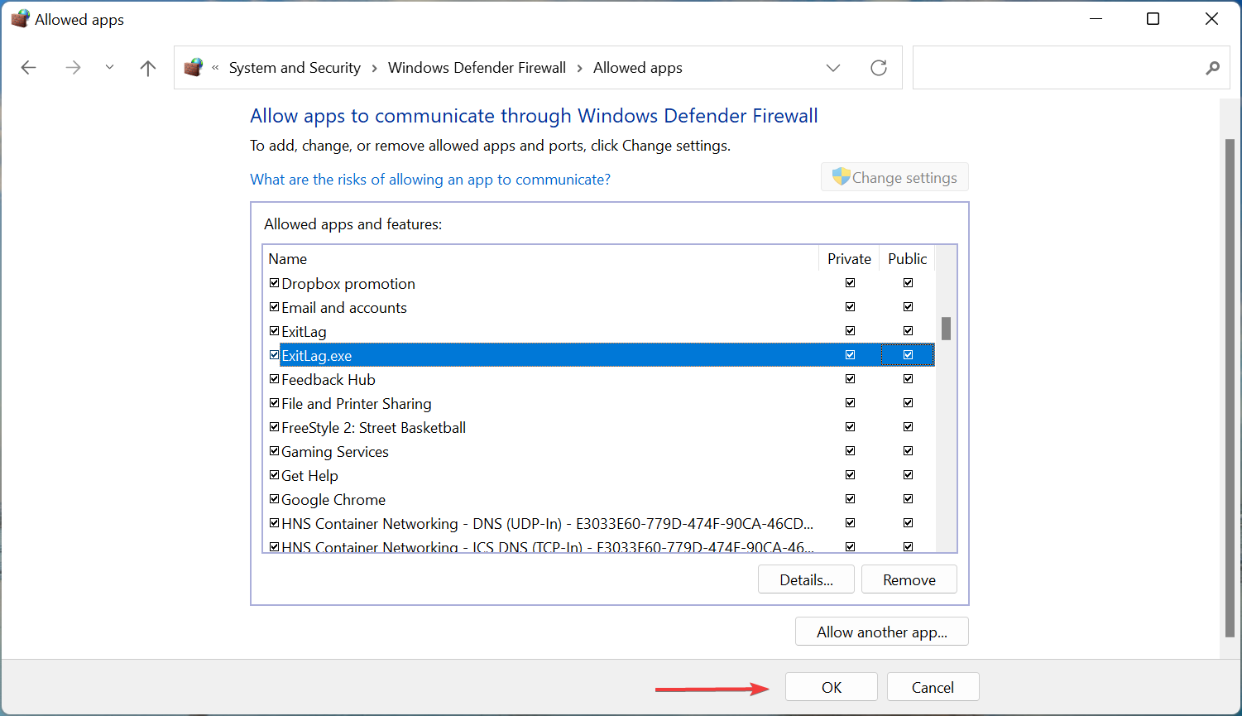Open recent locations dropdown chevron

tap(109, 68)
